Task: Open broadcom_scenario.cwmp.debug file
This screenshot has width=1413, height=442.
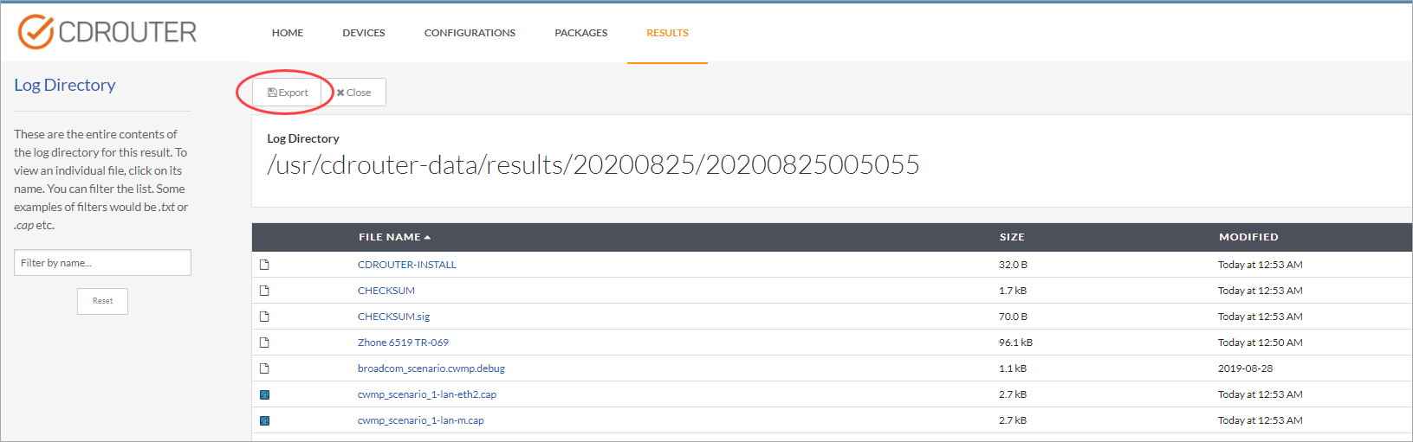Action: pyautogui.click(x=431, y=368)
